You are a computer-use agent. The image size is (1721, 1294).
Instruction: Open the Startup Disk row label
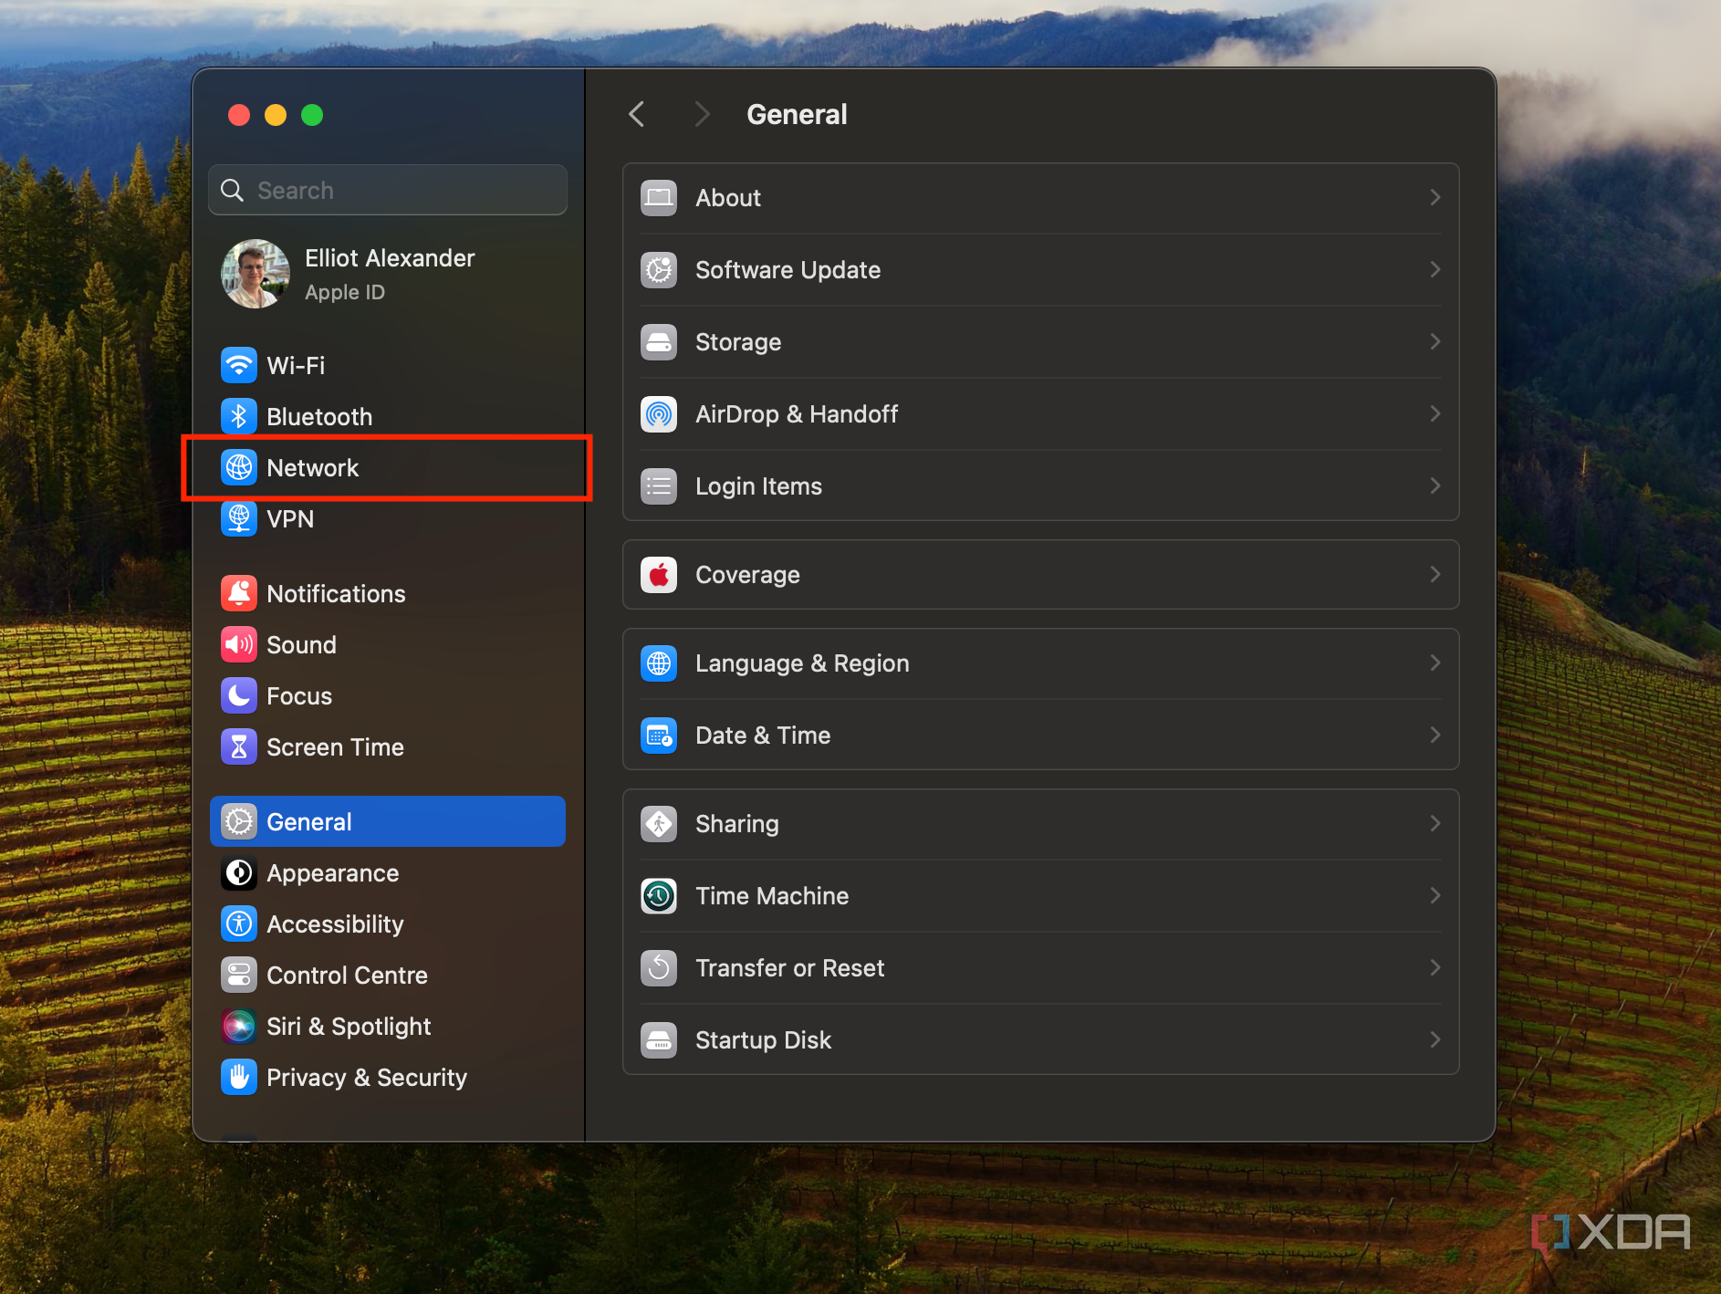[x=763, y=1040]
